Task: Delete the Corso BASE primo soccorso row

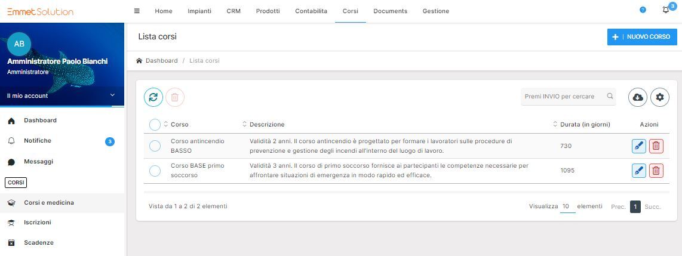Action: click(656, 171)
